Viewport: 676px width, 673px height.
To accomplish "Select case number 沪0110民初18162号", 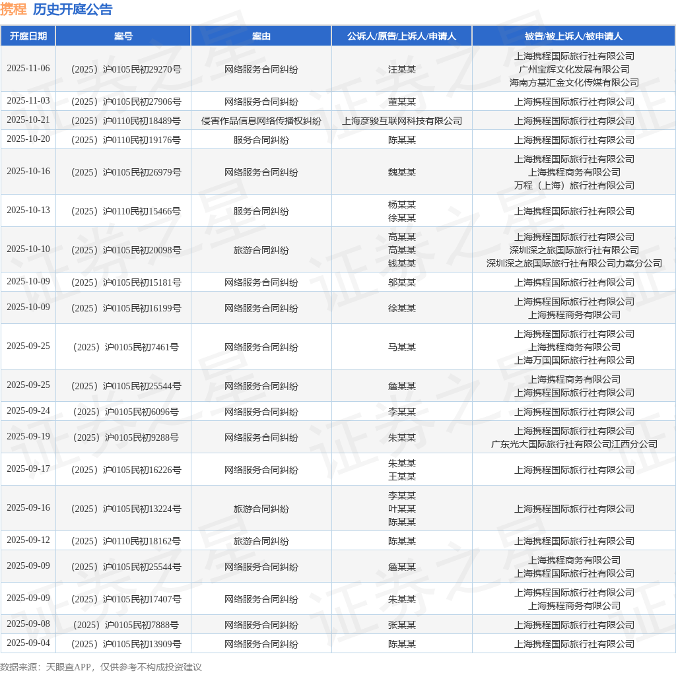I will click(126, 541).
